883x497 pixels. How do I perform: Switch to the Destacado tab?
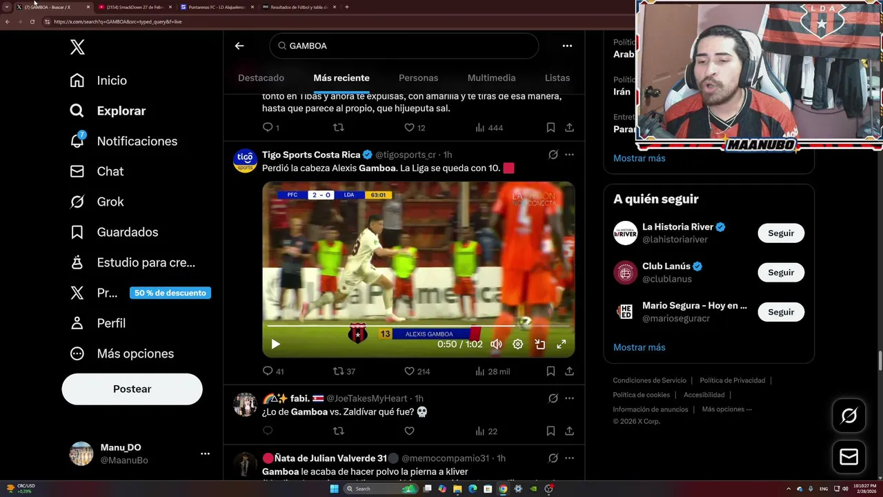261,78
